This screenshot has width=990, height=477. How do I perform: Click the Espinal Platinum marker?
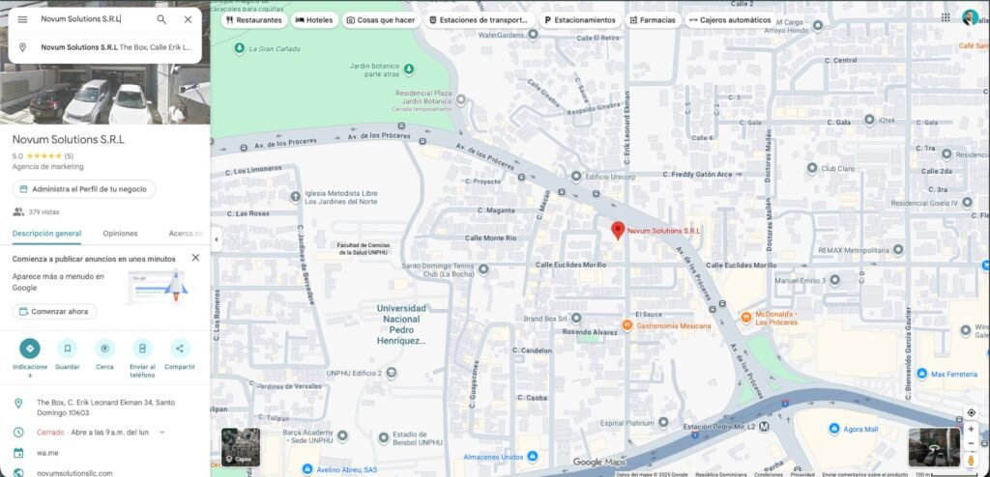coord(663,422)
